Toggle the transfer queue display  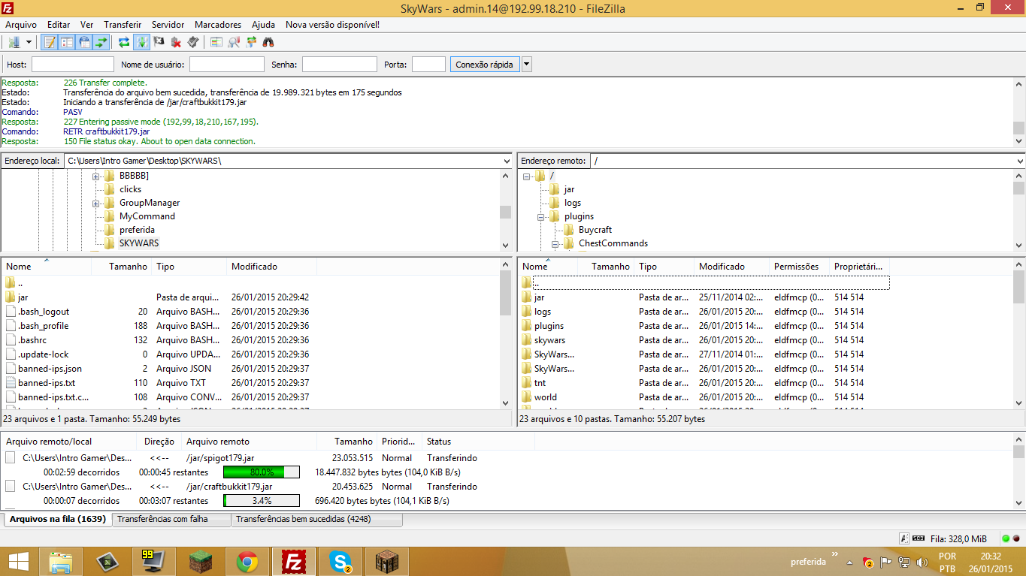(101, 42)
